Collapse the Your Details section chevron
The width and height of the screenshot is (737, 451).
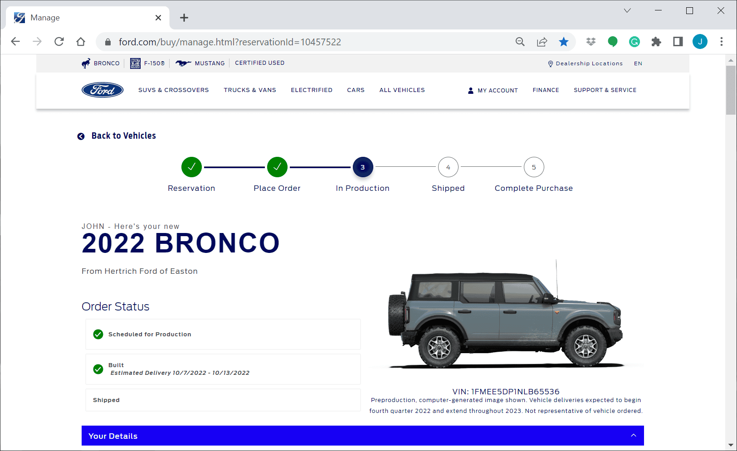pos(634,436)
